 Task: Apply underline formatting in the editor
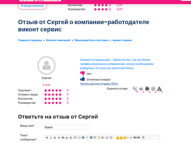click(55, 138)
